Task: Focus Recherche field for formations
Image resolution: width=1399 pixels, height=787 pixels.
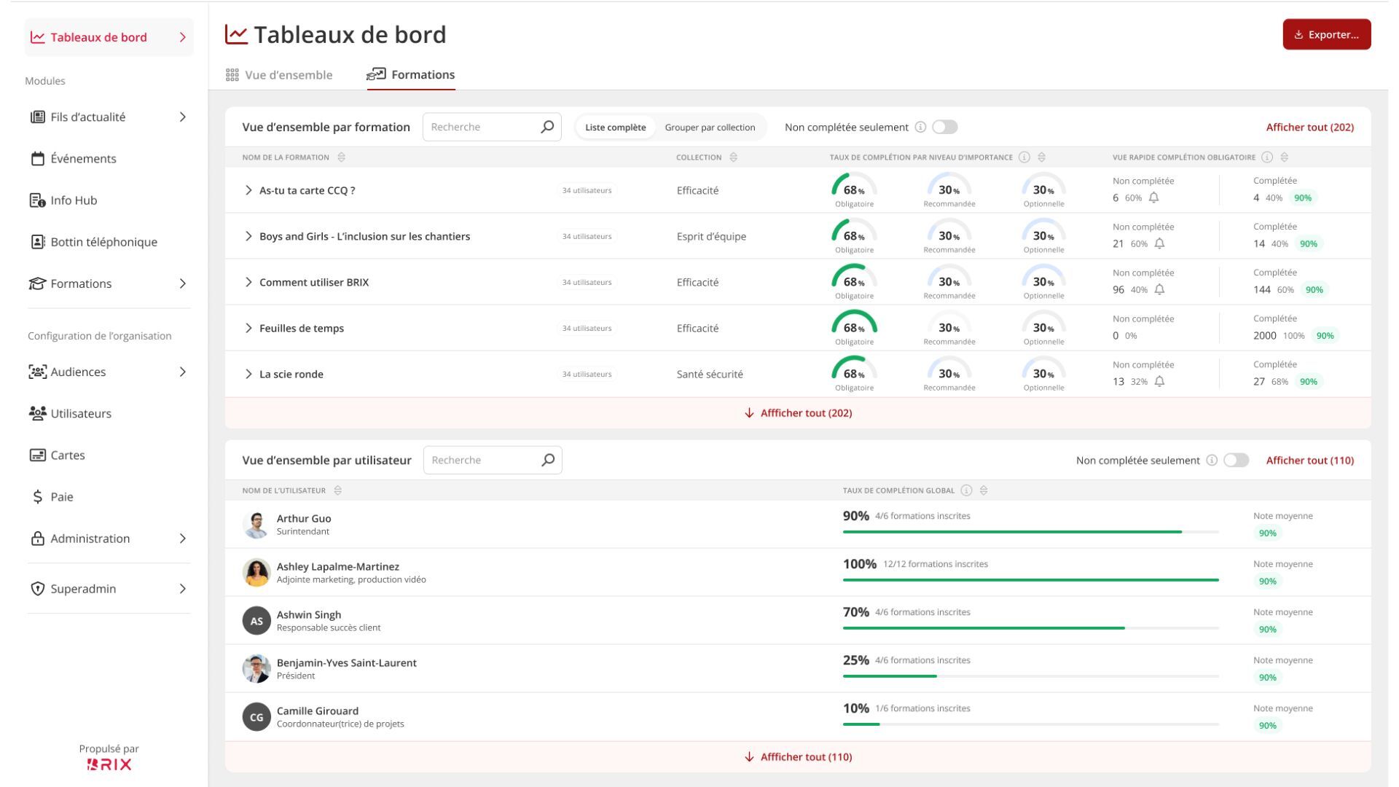Action: coord(492,127)
